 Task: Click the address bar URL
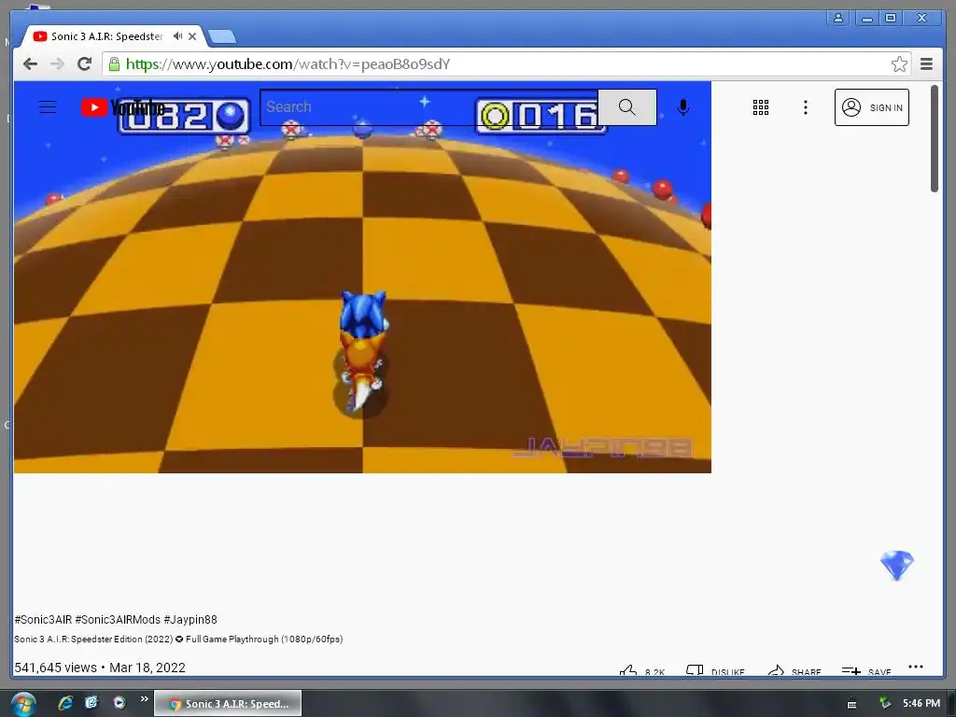288,64
